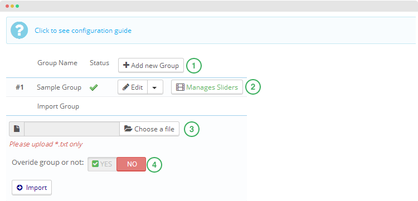Click the film strip icon in Manages Sliders

point(180,87)
